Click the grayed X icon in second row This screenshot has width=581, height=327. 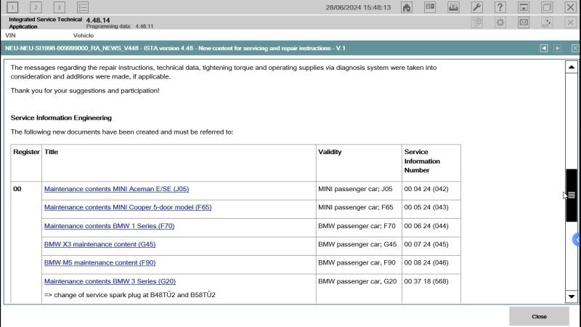tap(571, 23)
